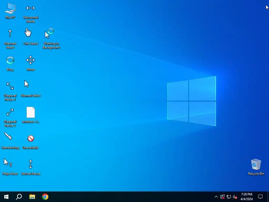The height and width of the screenshot is (202, 269).
Task: Select the Unavailable cursor icon
Action: point(31,138)
